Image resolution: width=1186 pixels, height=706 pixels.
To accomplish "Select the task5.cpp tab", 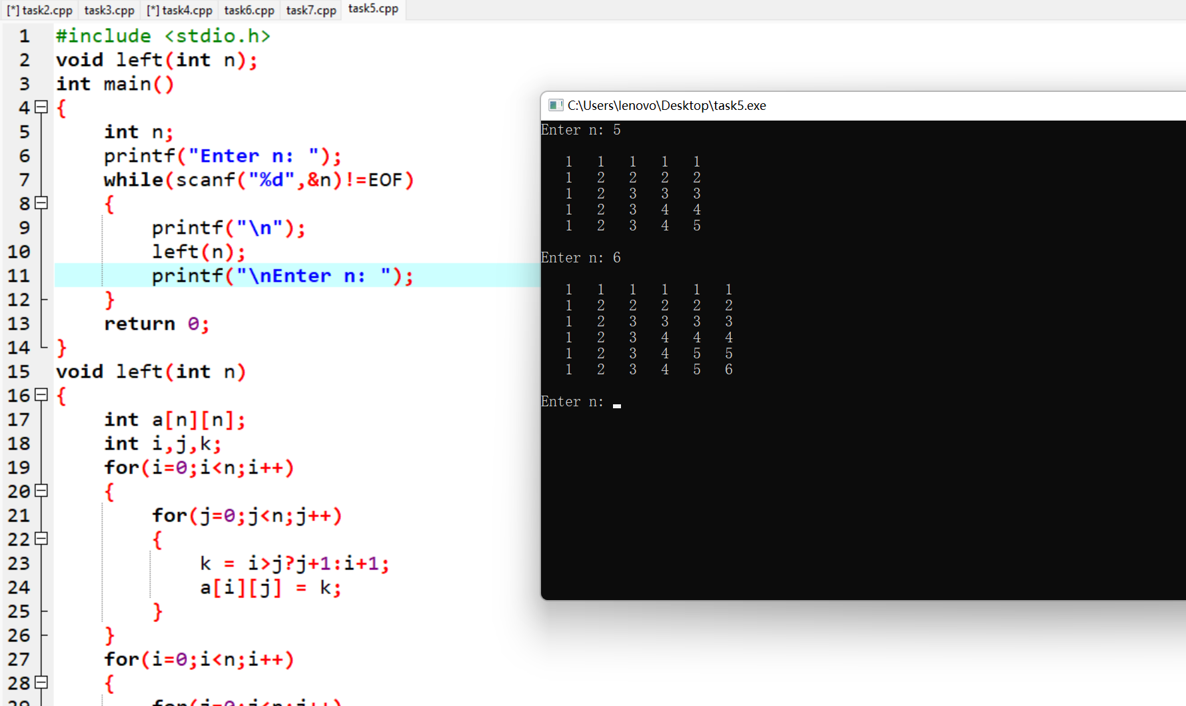I will 373,9.
